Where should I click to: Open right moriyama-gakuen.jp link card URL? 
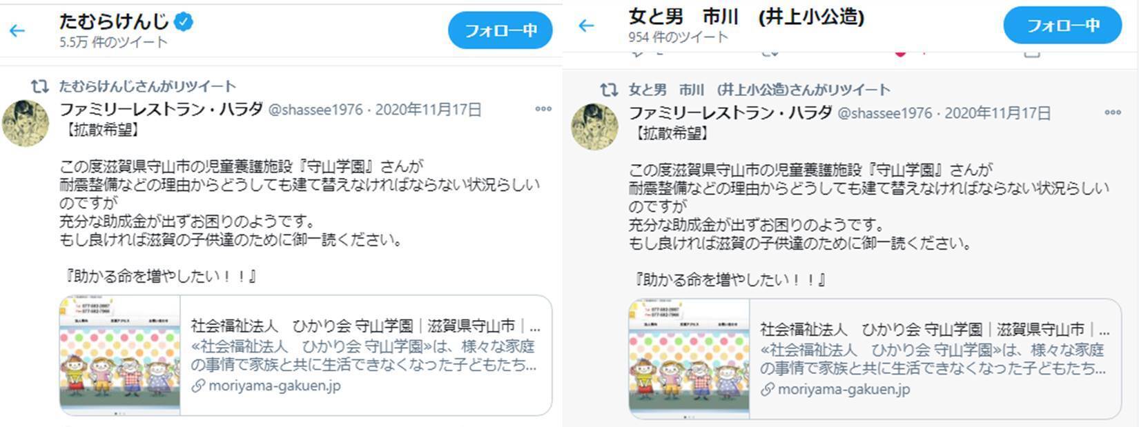844,389
